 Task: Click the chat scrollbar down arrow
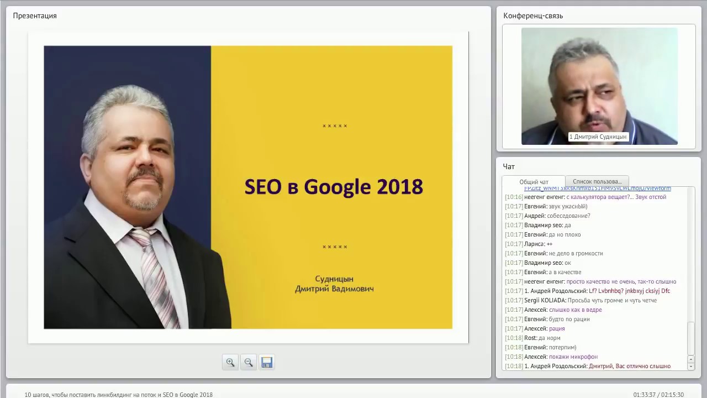point(690,366)
